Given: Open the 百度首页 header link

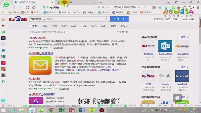Looking at the screenshot, I should (159, 19).
